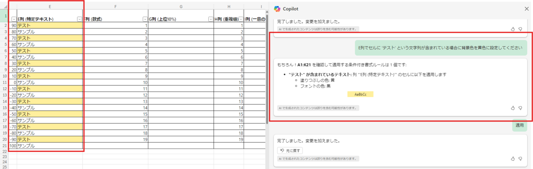Select column F header
Viewport: 533px width, 169px height.
115,7
